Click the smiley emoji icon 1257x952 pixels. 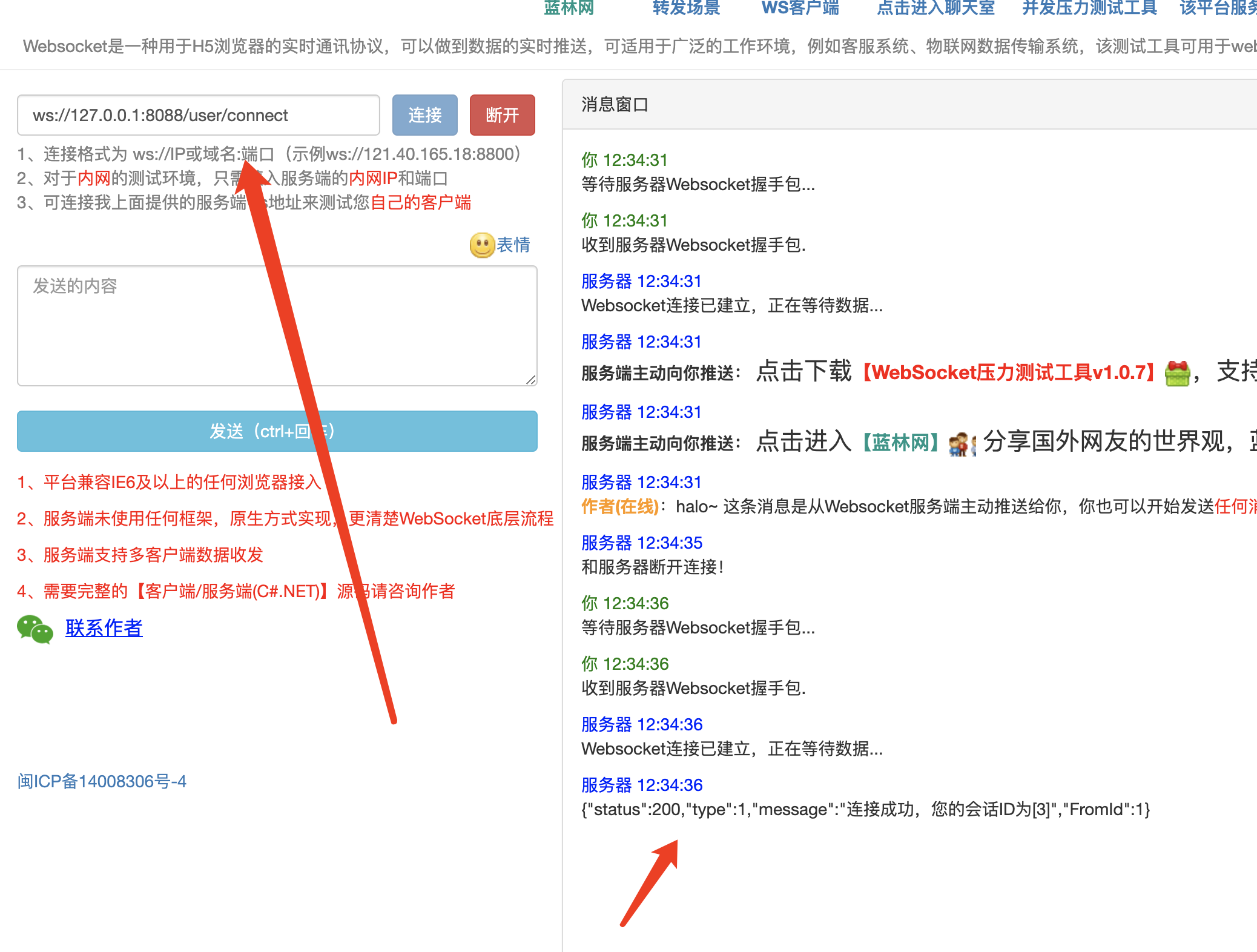pyautogui.click(x=482, y=245)
